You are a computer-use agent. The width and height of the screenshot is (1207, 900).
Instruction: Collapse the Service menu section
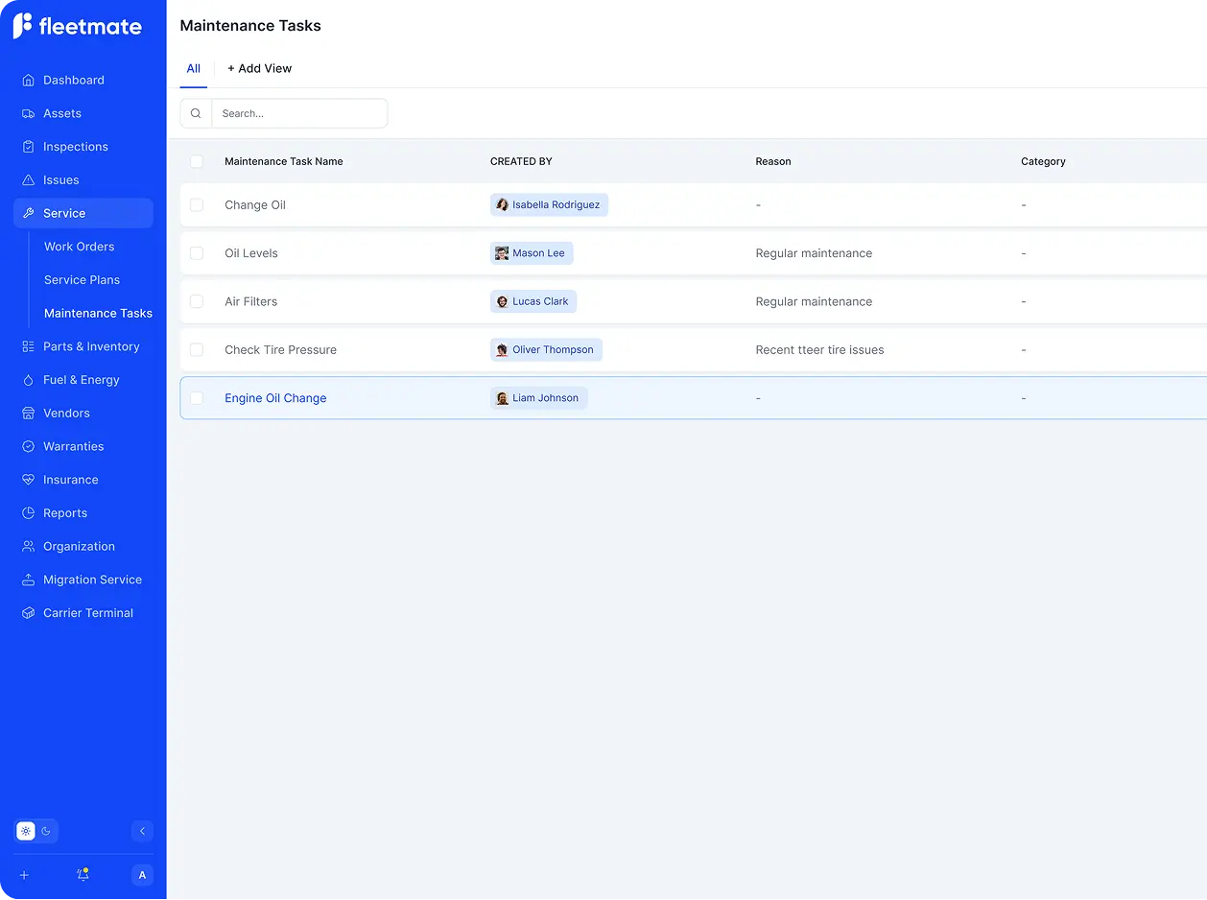(x=83, y=213)
